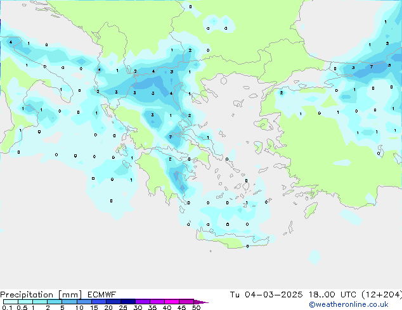Pick the 5–10 mm legend swatch

[x=69, y=302]
